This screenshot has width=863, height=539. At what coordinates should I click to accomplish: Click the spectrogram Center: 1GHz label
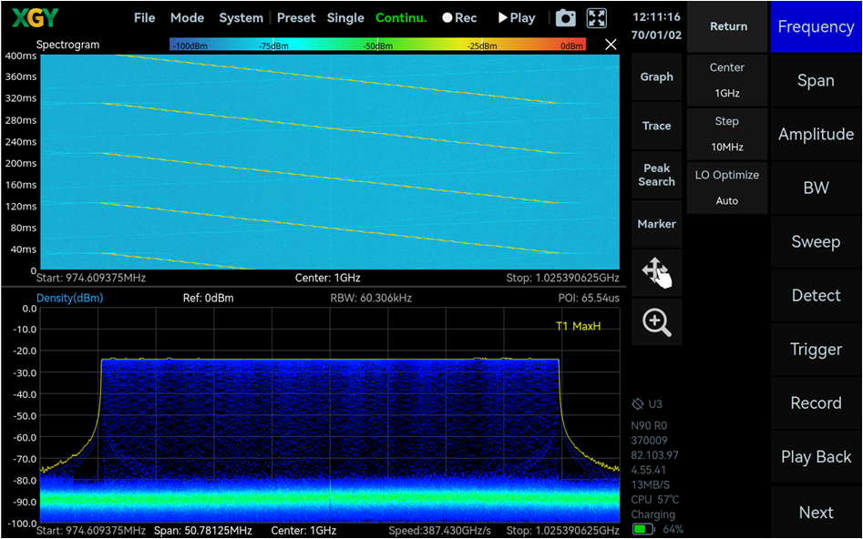point(327,278)
